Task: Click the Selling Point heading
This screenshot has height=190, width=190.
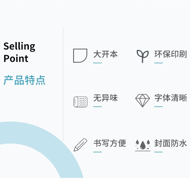Action: pos(19,52)
